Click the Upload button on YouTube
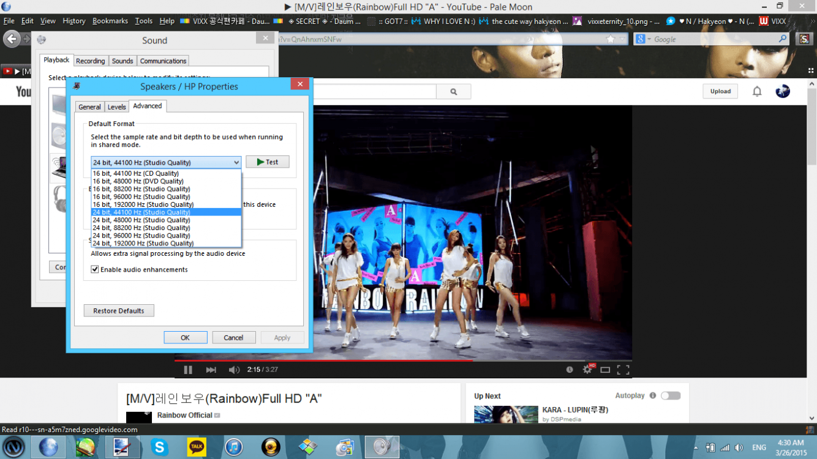This screenshot has width=817, height=459. (720, 91)
